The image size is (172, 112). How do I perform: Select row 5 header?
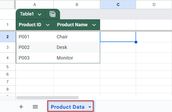[8, 67]
